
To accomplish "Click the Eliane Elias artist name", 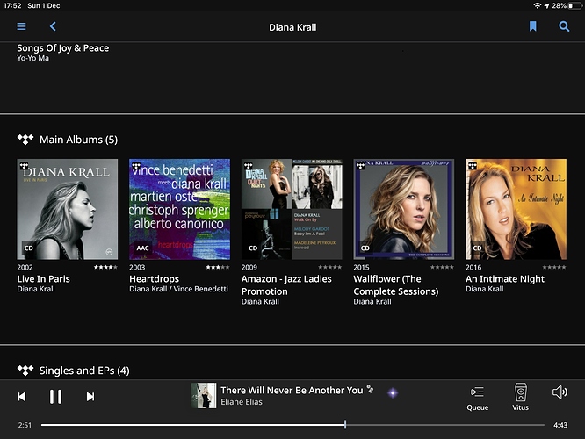I will pyautogui.click(x=242, y=402).
